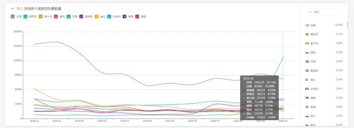Click the Belgium flag icon beside 比利时
Viewport: 354px width, 128px height.
click(307, 89)
